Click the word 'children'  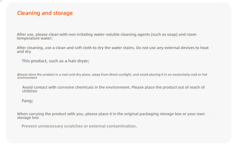coord(30,91)
